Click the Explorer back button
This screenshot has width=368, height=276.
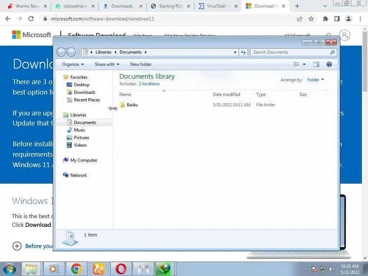coord(61,52)
